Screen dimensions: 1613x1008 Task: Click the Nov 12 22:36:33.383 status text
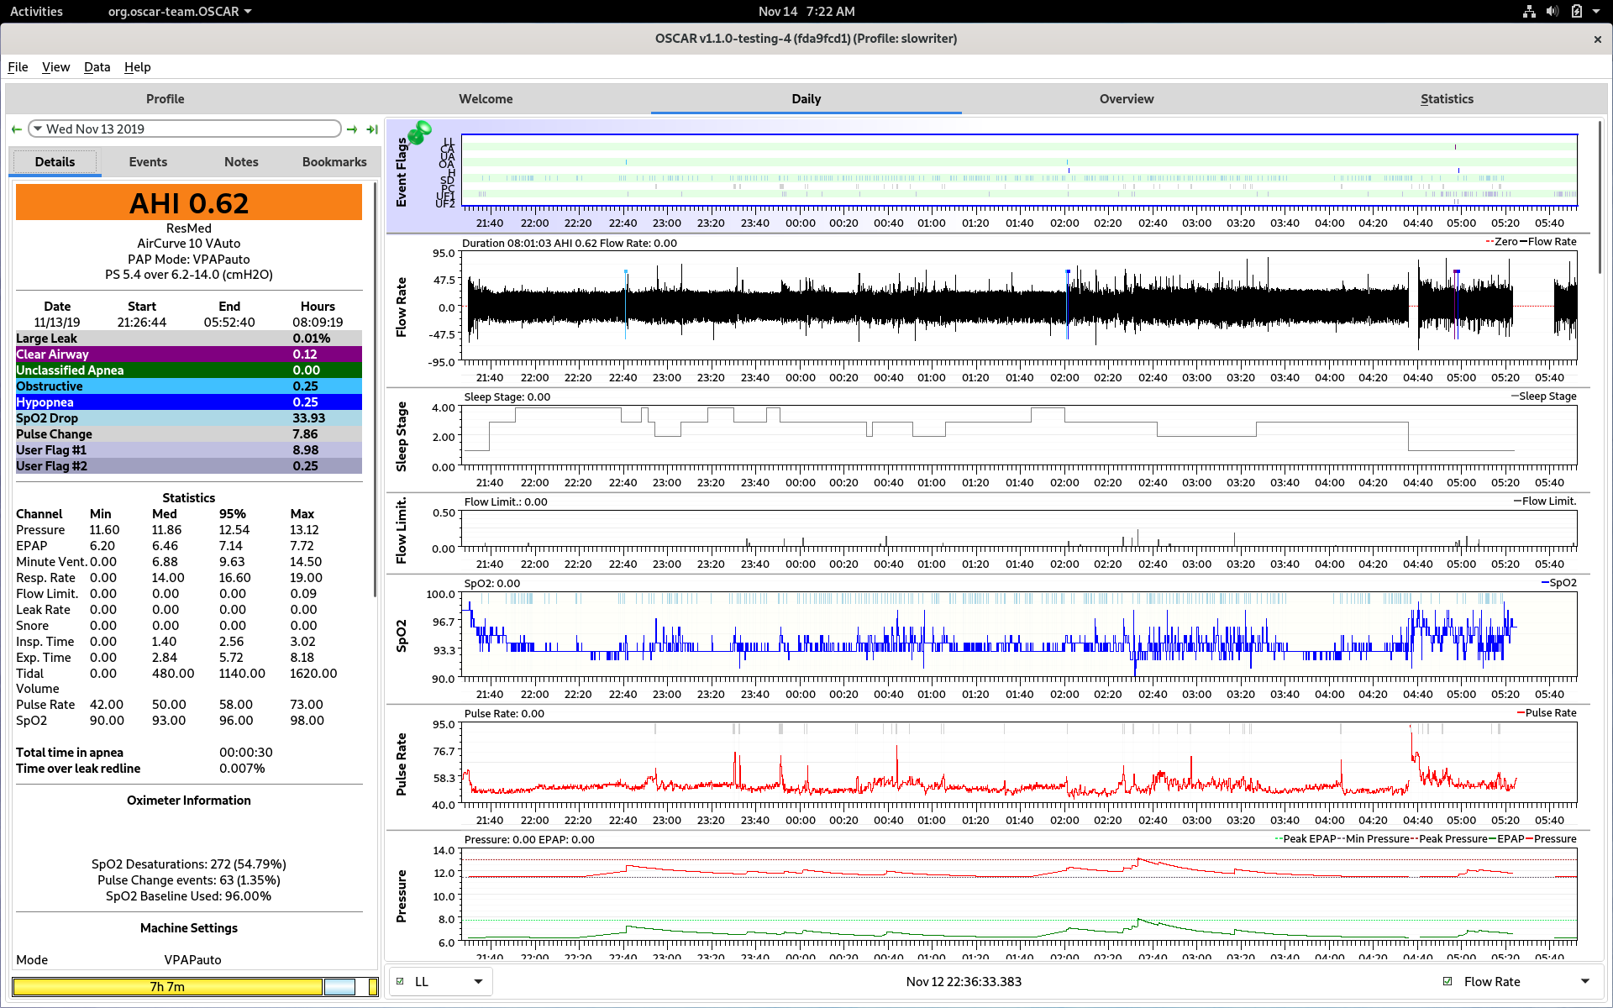(964, 981)
